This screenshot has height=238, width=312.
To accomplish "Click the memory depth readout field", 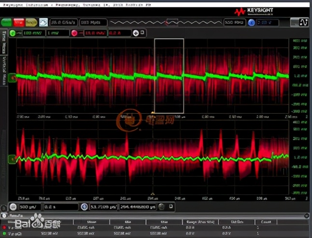I will [92, 22].
